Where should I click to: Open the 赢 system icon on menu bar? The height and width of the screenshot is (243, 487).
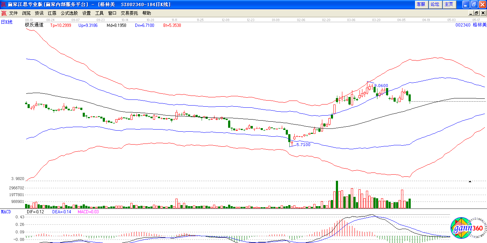[4, 13]
